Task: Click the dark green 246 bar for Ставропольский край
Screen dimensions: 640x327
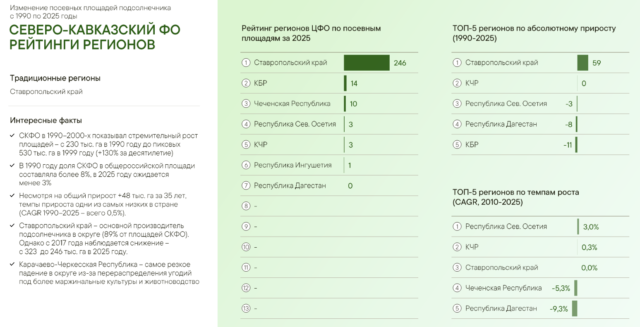Action: point(367,63)
